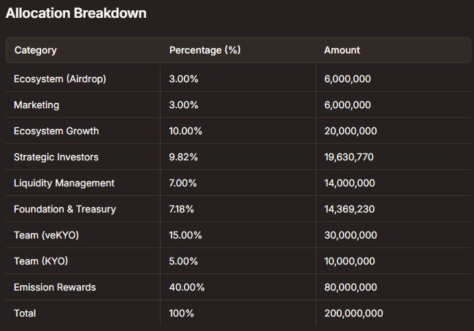Select the Liquidity Management cell

click(64, 183)
